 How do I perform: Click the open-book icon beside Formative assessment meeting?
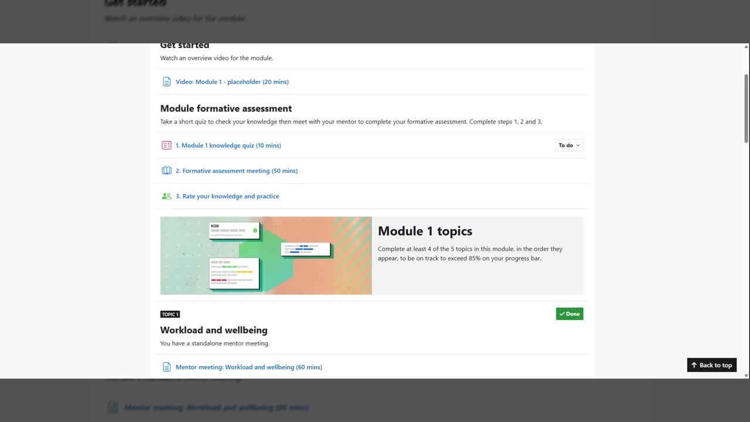[x=166, y=171]
